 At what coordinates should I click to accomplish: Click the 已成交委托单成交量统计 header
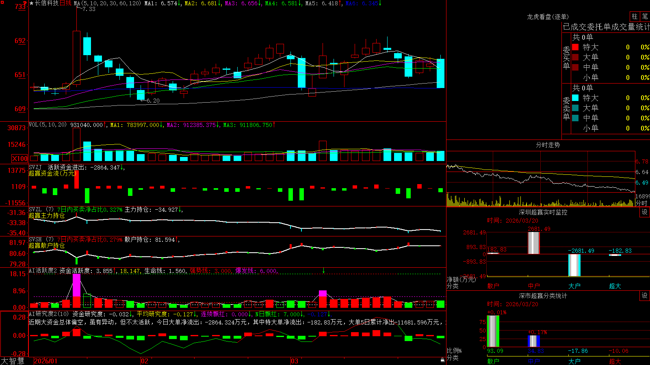pyautogui.click(x=606, y=27)
